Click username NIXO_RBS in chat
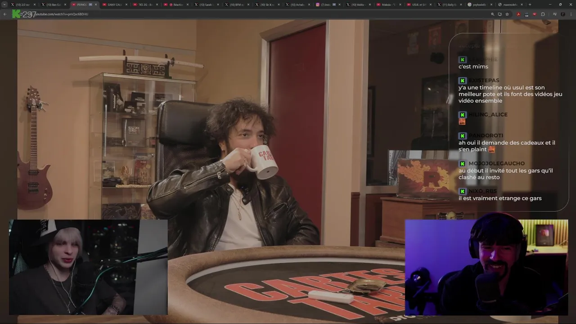 [x=482, y=191]
